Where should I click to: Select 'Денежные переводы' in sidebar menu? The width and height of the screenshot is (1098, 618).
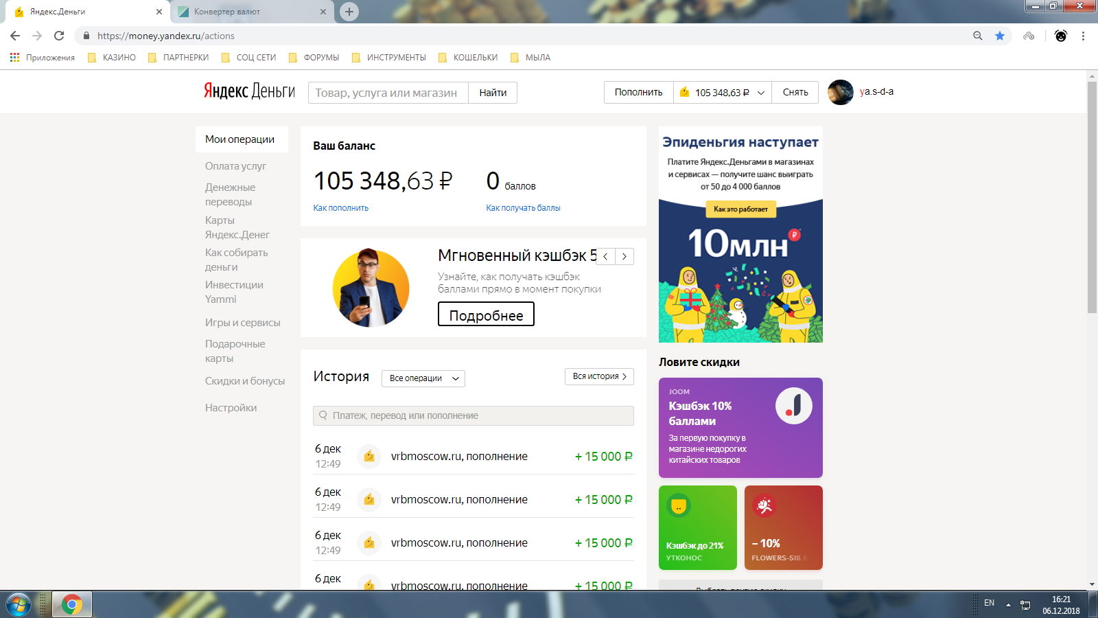pos(230,194)
